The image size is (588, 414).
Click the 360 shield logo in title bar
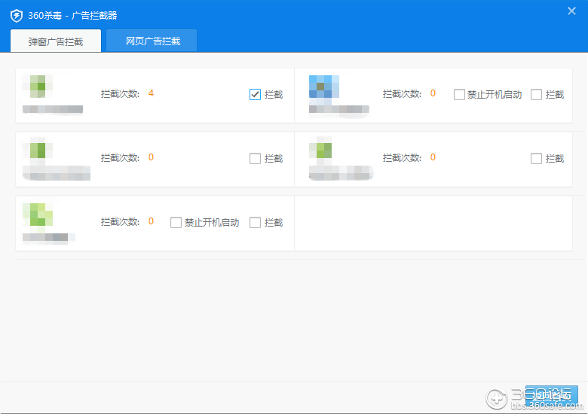click(17, 15)
